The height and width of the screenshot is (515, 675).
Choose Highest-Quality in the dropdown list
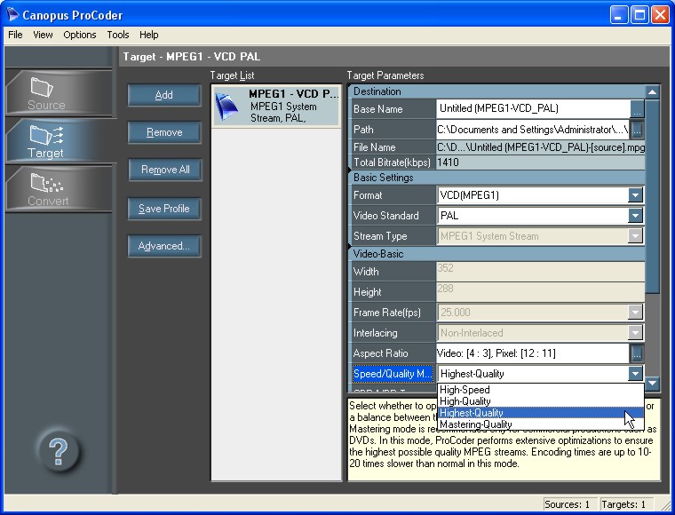point(540,413)
